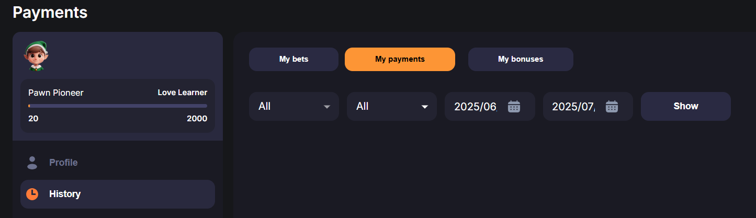Click the second dropdown's arrow
Viewport: 756px width, 218px height.
425,107
